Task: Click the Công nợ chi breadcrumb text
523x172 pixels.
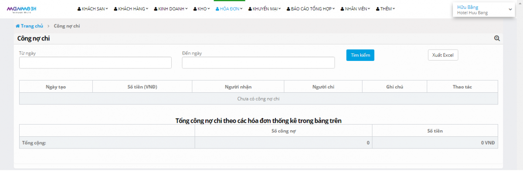Action: coord(67,26)
